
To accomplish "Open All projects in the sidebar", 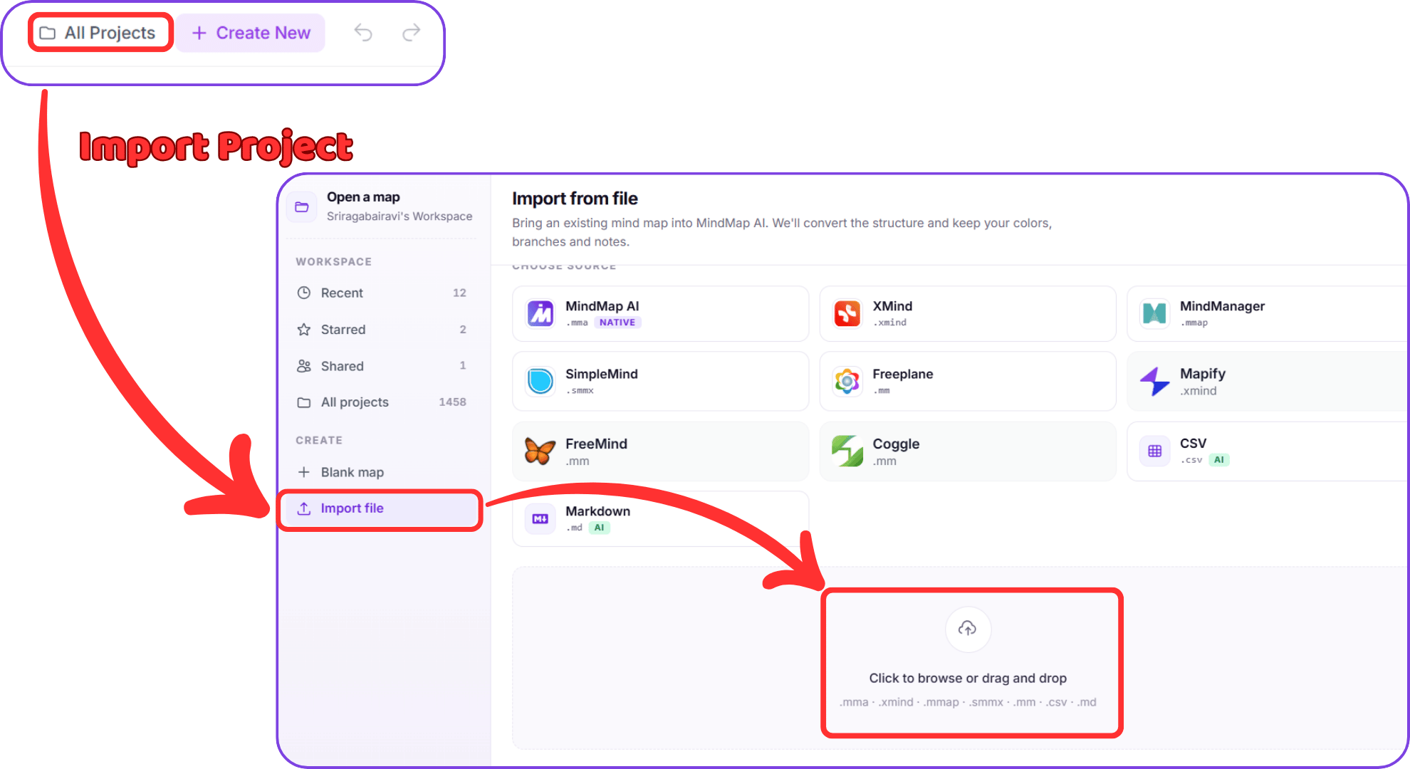I will (x=381, y=402).
